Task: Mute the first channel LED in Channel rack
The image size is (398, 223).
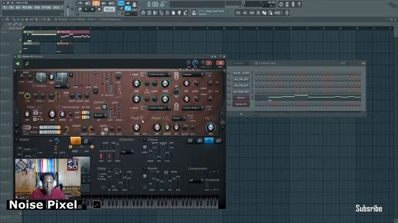Action: (x=229, y=73)
